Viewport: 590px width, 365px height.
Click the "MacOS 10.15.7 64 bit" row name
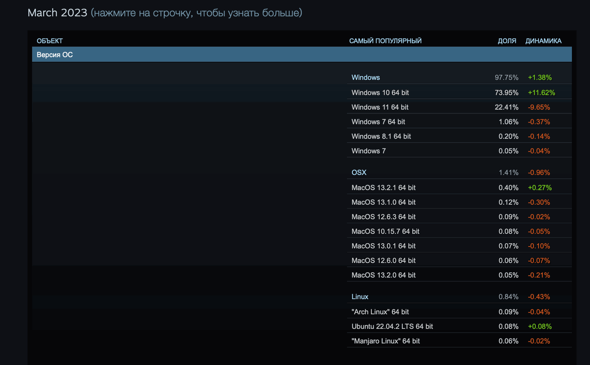click(385, 231)
